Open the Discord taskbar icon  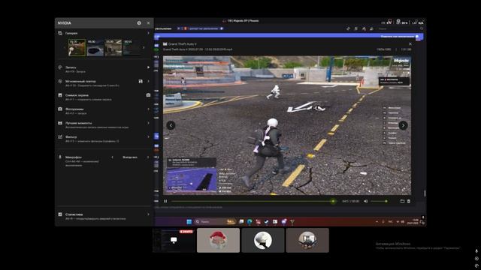point(284,222)
